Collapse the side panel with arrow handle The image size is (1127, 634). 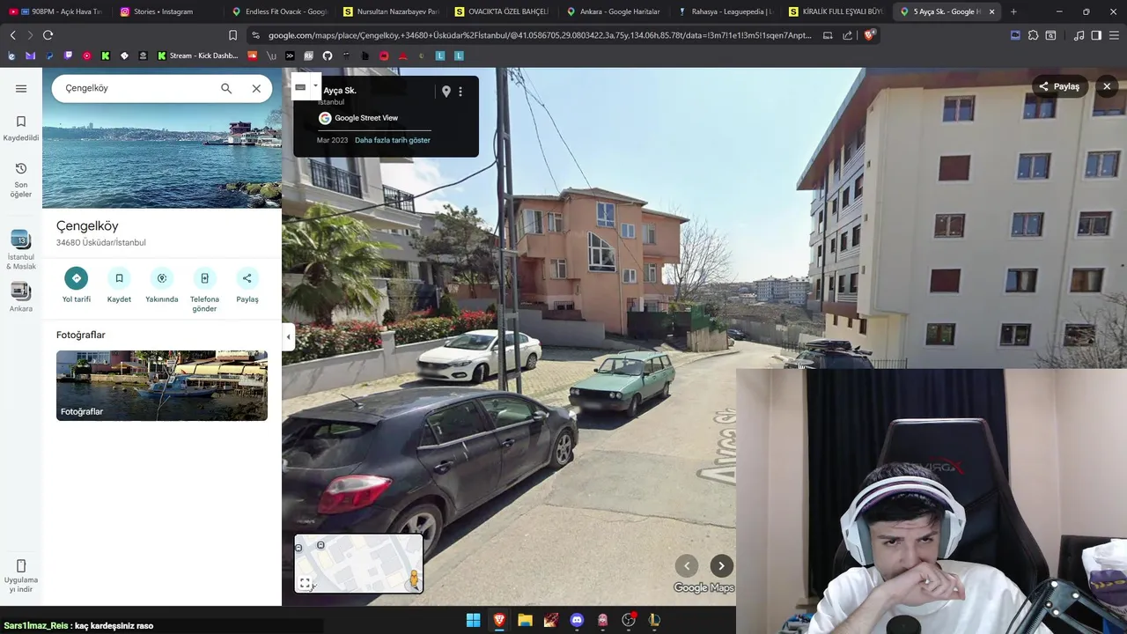coord(288,336)
